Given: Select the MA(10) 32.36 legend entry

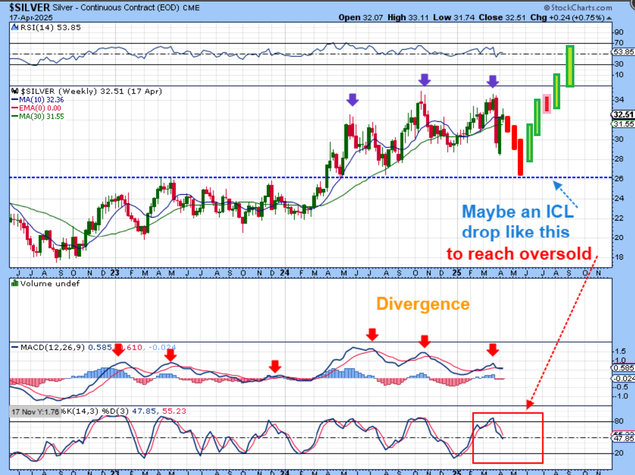Looking at the screenshot, I should pyautogui.click(x=33, y=100).
